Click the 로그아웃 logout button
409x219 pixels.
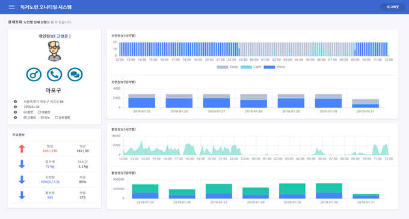pyautogui.click(x=393, y=7)
